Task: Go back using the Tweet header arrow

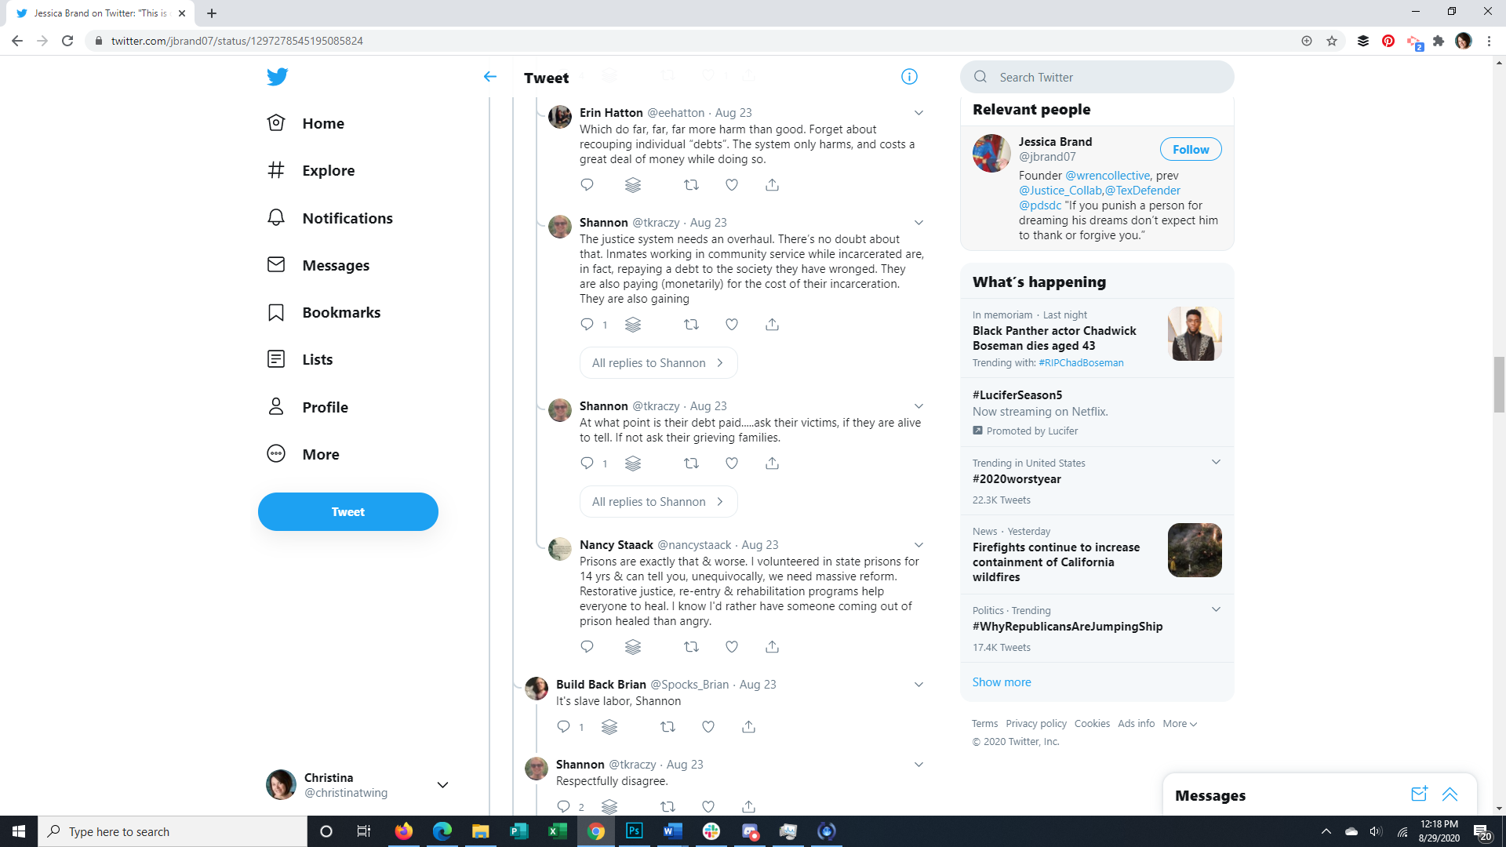Action: (490, 77)
